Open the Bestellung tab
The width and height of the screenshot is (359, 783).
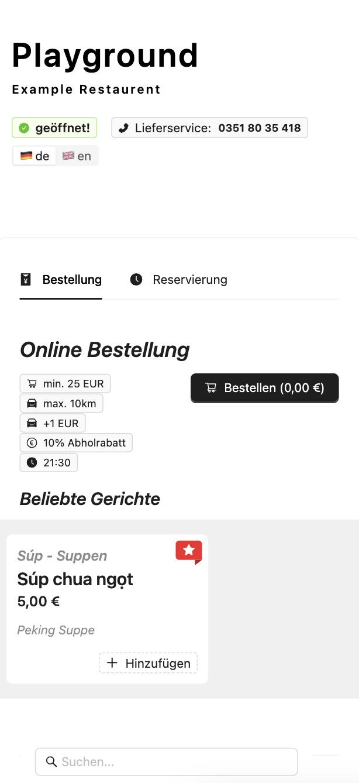coord(61,280)
